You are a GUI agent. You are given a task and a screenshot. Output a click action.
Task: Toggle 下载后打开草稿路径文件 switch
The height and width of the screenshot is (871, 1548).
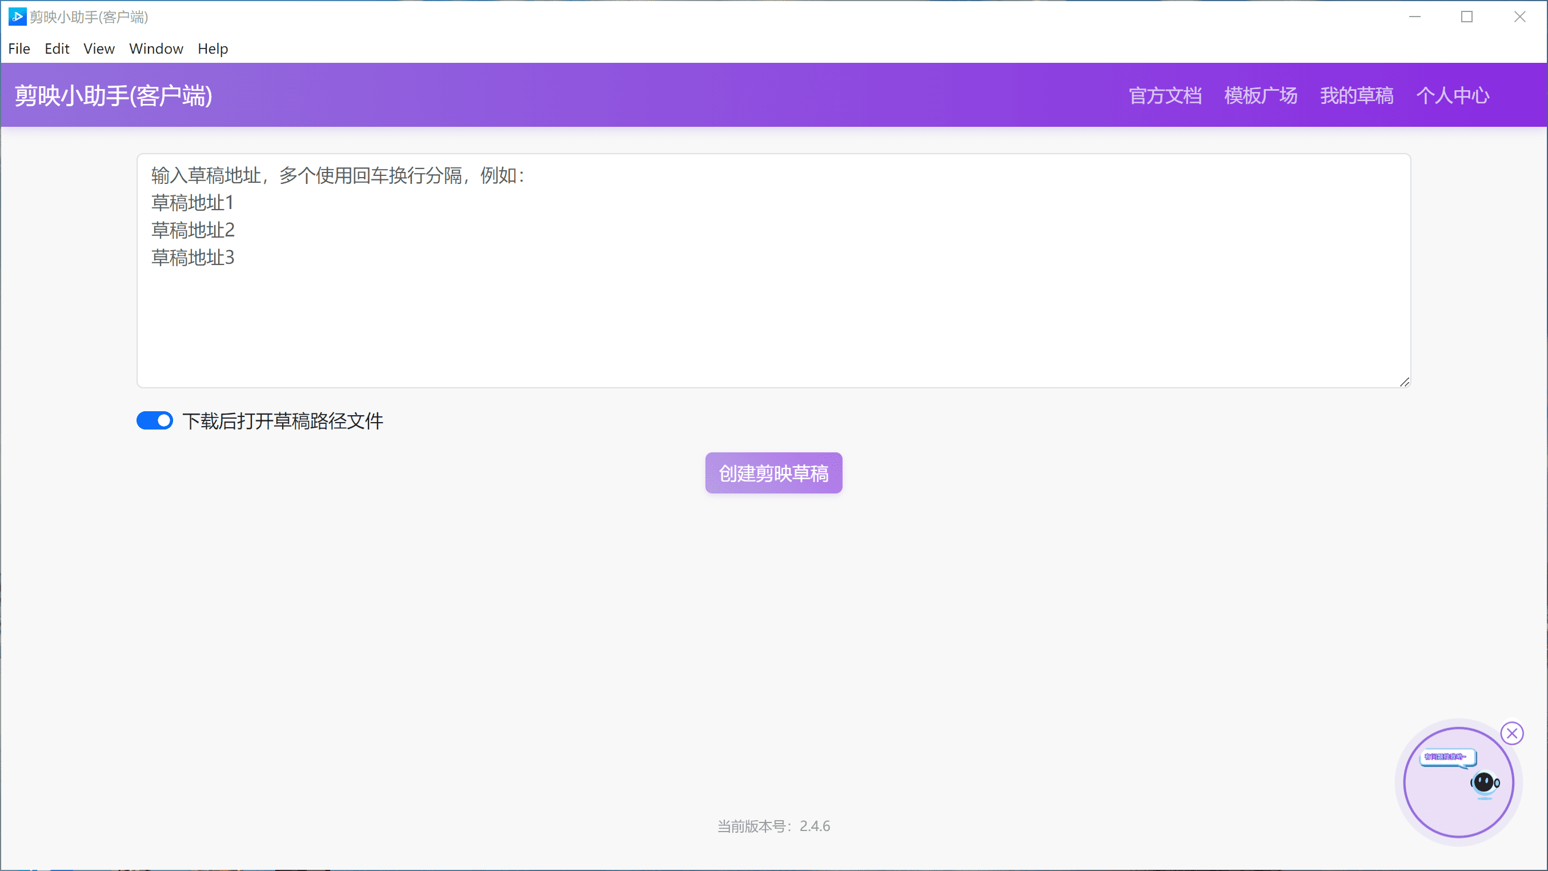click(x=154, y=420)
